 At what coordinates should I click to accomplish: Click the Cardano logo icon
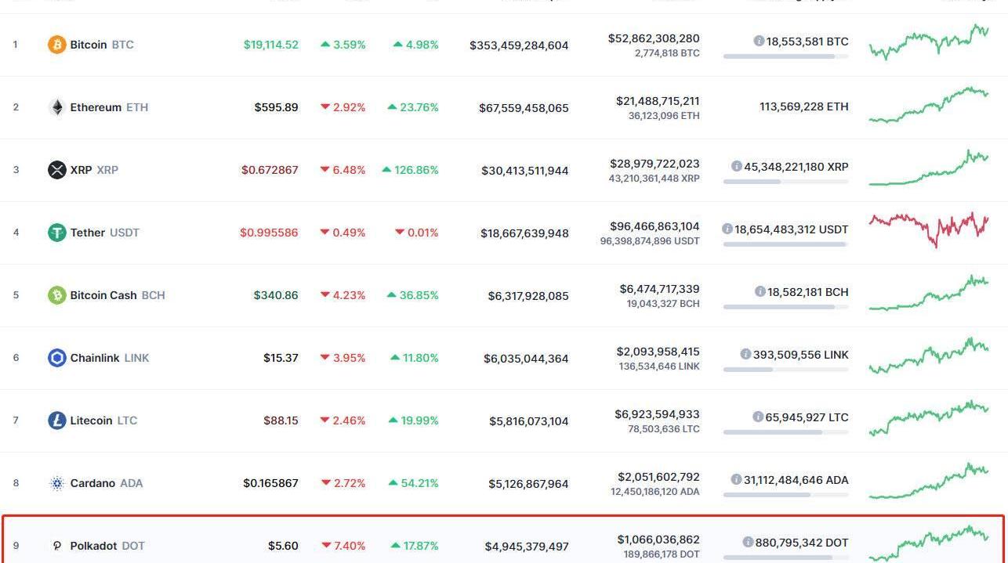(x=57, y=483)
